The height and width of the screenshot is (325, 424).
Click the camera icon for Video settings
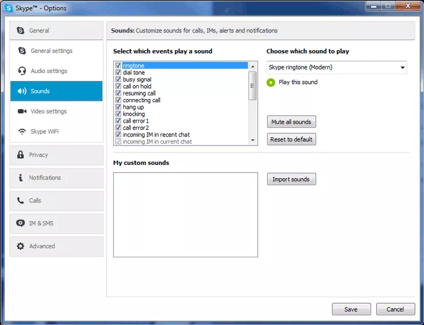pyautogui.click(x=22, y=111)
